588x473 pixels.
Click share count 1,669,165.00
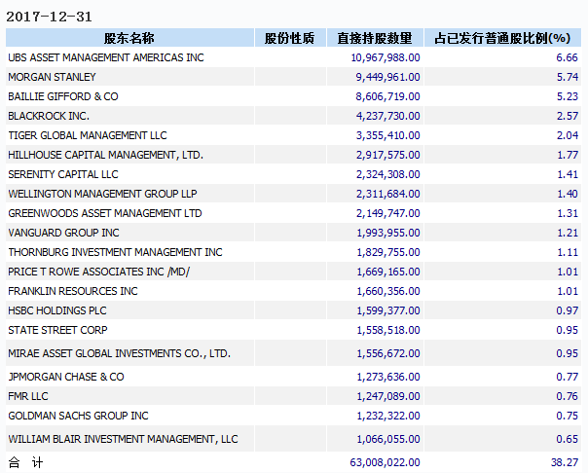point(388,272)
